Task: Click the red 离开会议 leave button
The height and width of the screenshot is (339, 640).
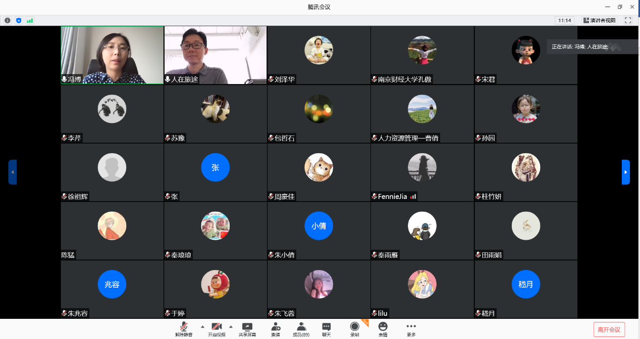Action: 609,329
